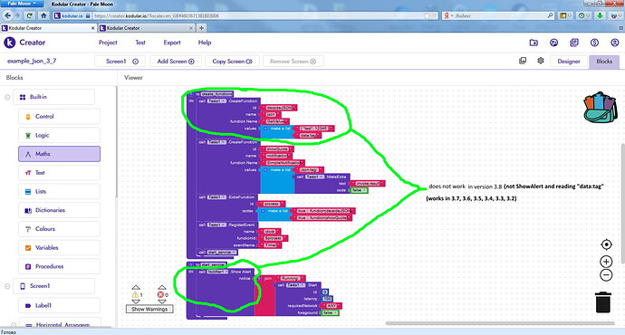Select the Logic blocks category

pyautogui.click(x=60, y=135)
